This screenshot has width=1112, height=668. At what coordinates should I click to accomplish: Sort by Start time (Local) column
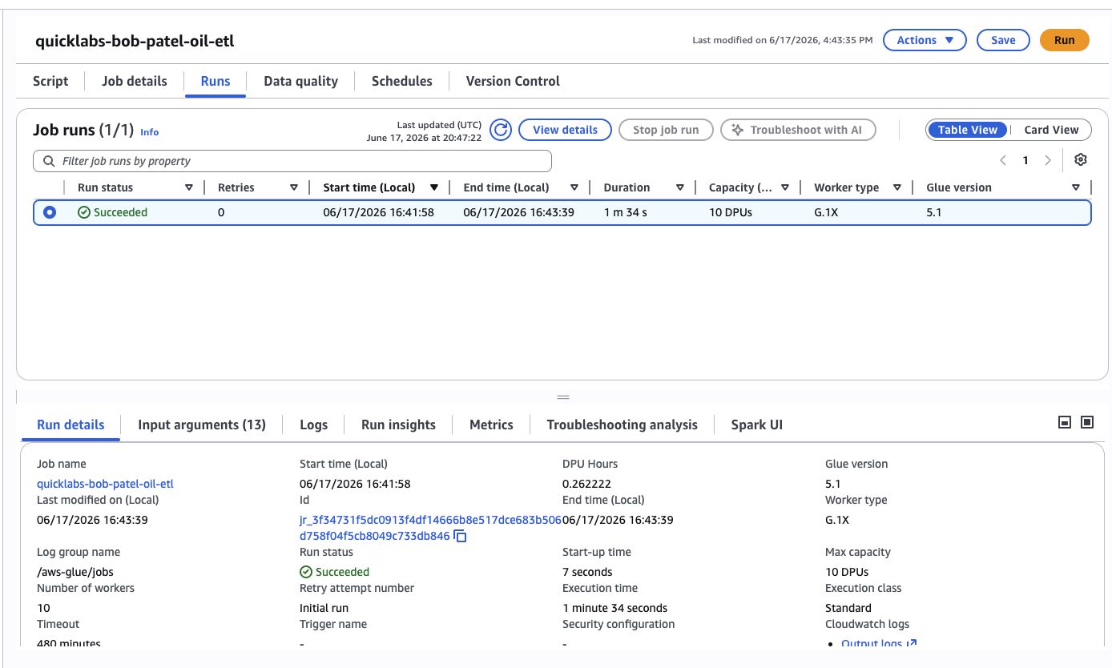coord(434,187)
